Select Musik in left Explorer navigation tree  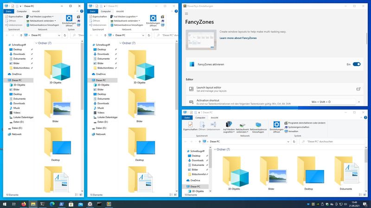(14, 108)
